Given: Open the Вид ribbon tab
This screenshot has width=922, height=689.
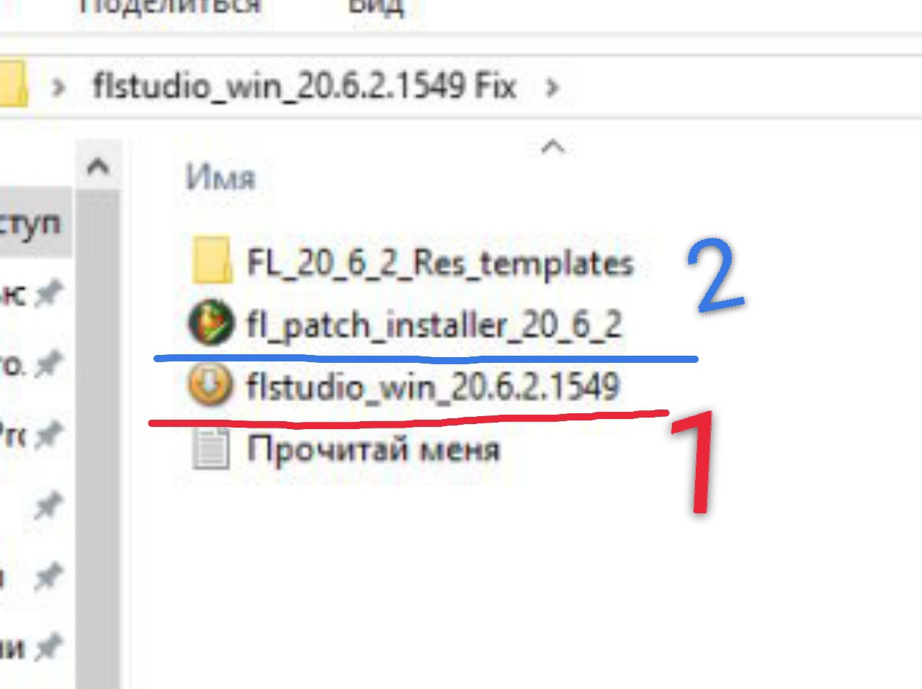Looking at the screenshot, I should (x=376, y=7).
